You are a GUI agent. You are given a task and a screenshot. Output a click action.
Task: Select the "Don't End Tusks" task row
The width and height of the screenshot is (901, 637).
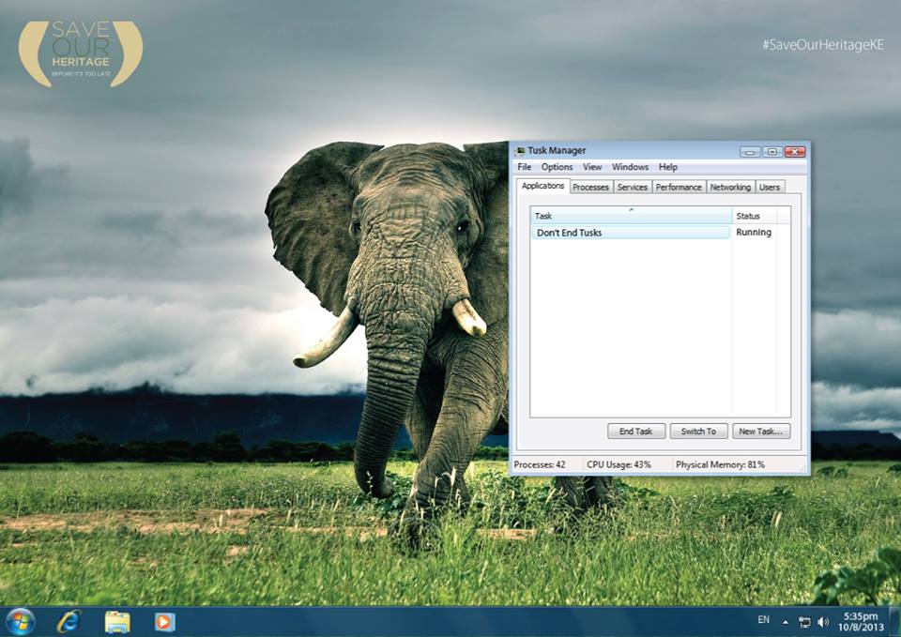click(631, 232)
